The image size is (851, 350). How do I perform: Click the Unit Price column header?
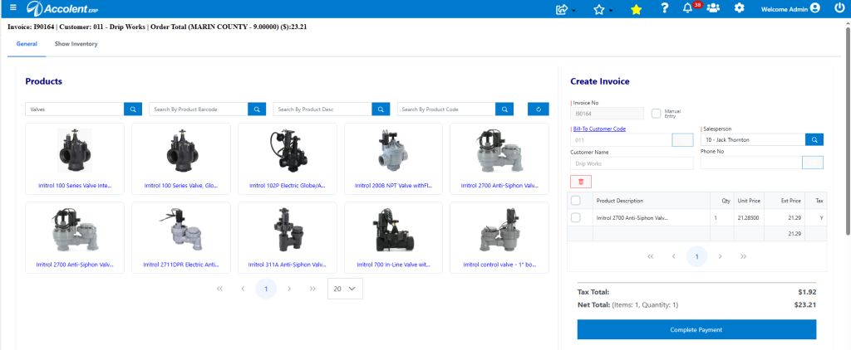[x=749, y=201]
